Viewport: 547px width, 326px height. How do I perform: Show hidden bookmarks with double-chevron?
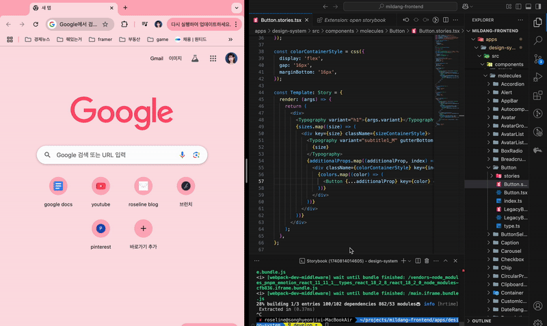(x=230, y=40)
